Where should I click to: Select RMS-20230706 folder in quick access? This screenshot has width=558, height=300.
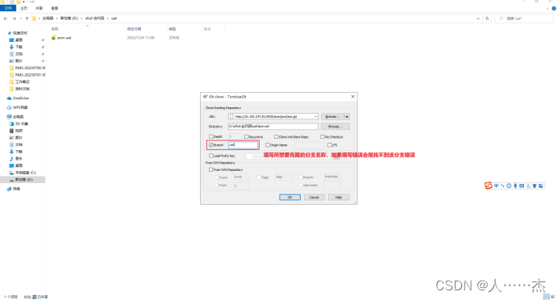[x=27, y=68]
